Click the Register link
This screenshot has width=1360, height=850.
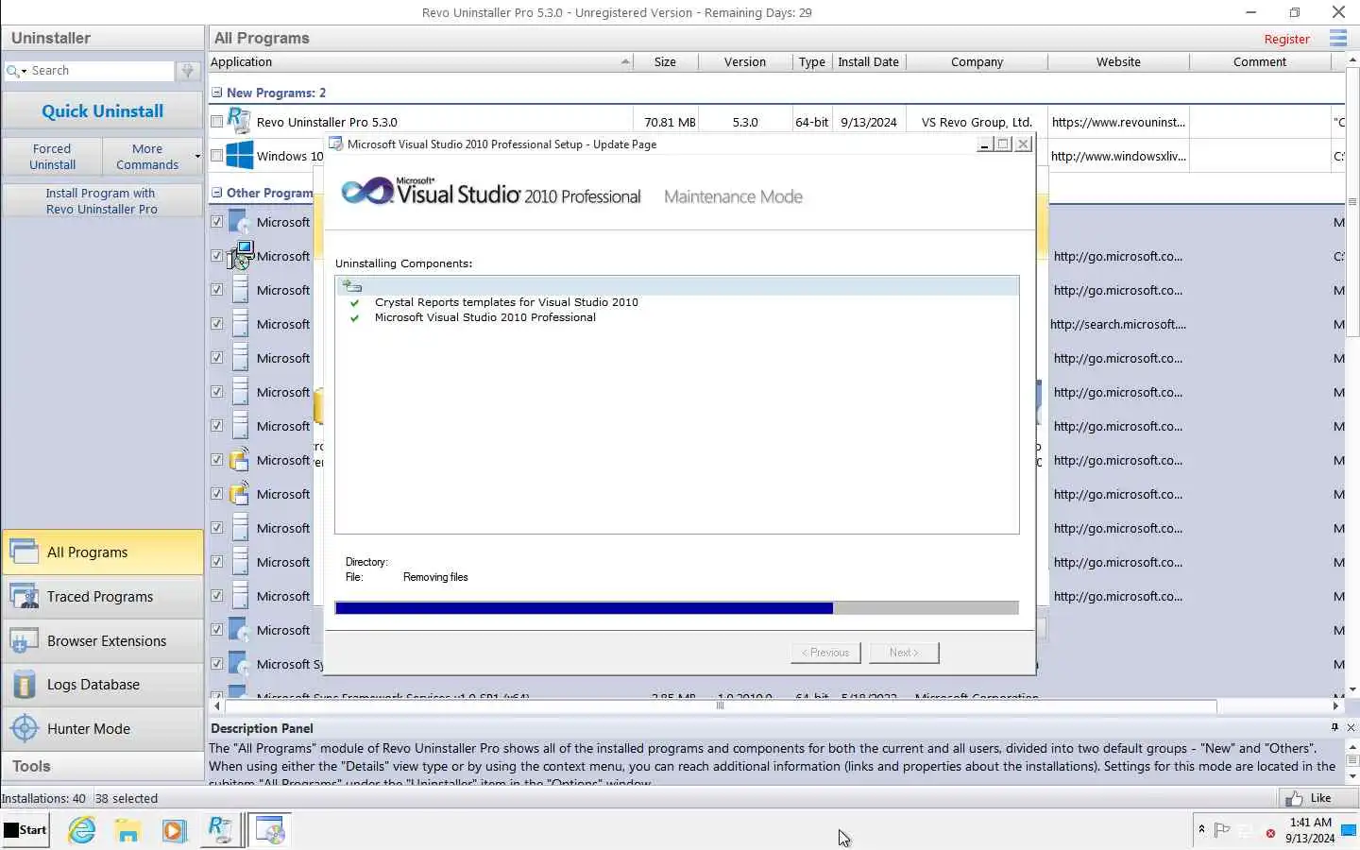[1286, 39]
